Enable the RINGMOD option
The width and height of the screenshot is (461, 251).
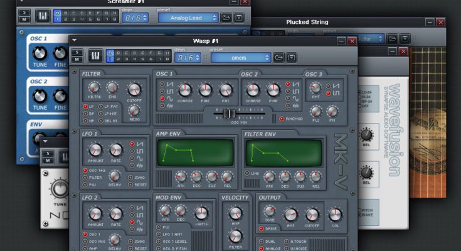point(282,118)
